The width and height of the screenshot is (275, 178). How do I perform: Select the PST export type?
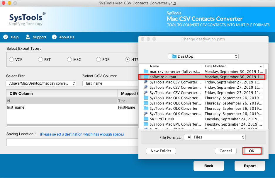40,59
